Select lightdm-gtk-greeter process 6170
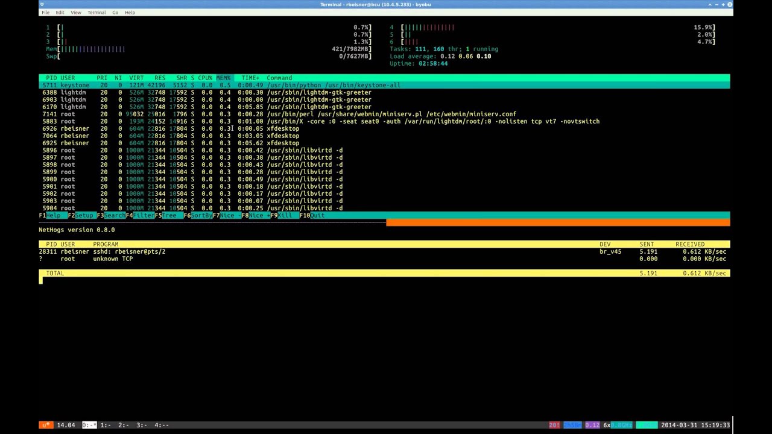This screenshot has width=772, height=434. click(384, 107)
